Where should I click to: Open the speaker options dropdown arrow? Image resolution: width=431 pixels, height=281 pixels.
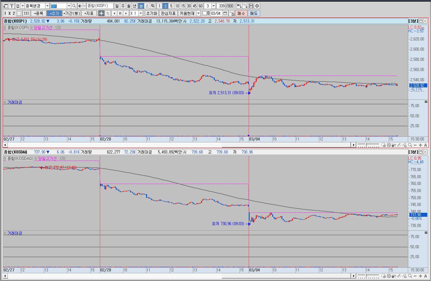coord(84,6)
